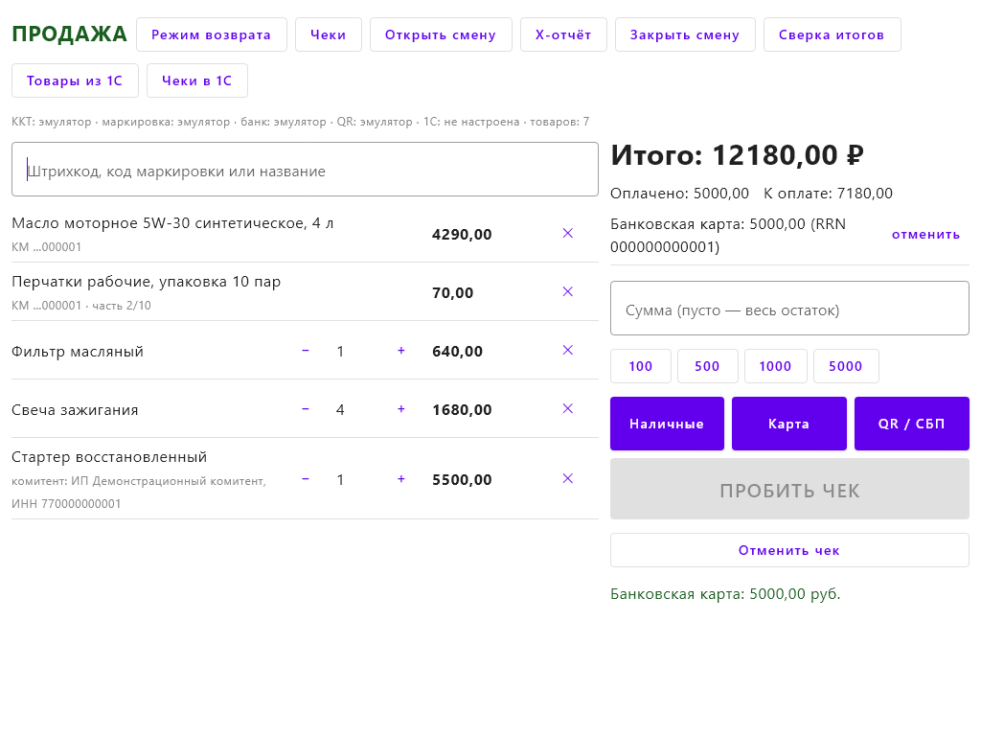Decrease quantity of Стартер восстановленный
This screenshot has width=981, height=736.
point(306,479)
